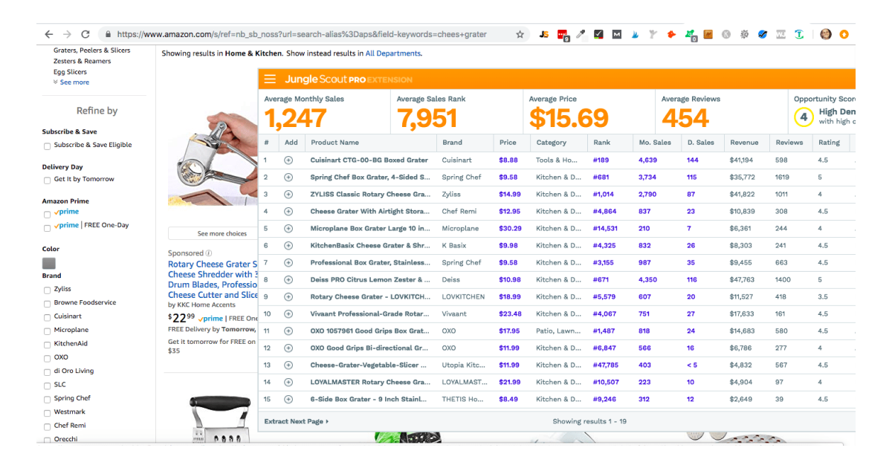This screenshot has width=892, height=468.
Task: Click rank #189 for Cuisinart grater
Action: click(x=601, y=160)
